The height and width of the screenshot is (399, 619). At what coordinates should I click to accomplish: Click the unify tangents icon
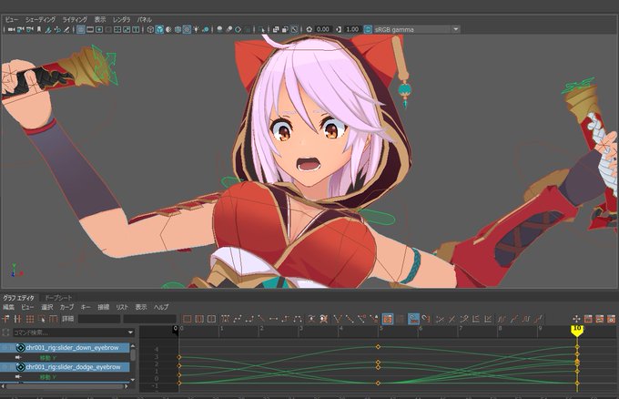click(350, 319)
